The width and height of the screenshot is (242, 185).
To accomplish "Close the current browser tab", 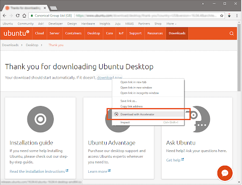I will (x=45, y=8).
